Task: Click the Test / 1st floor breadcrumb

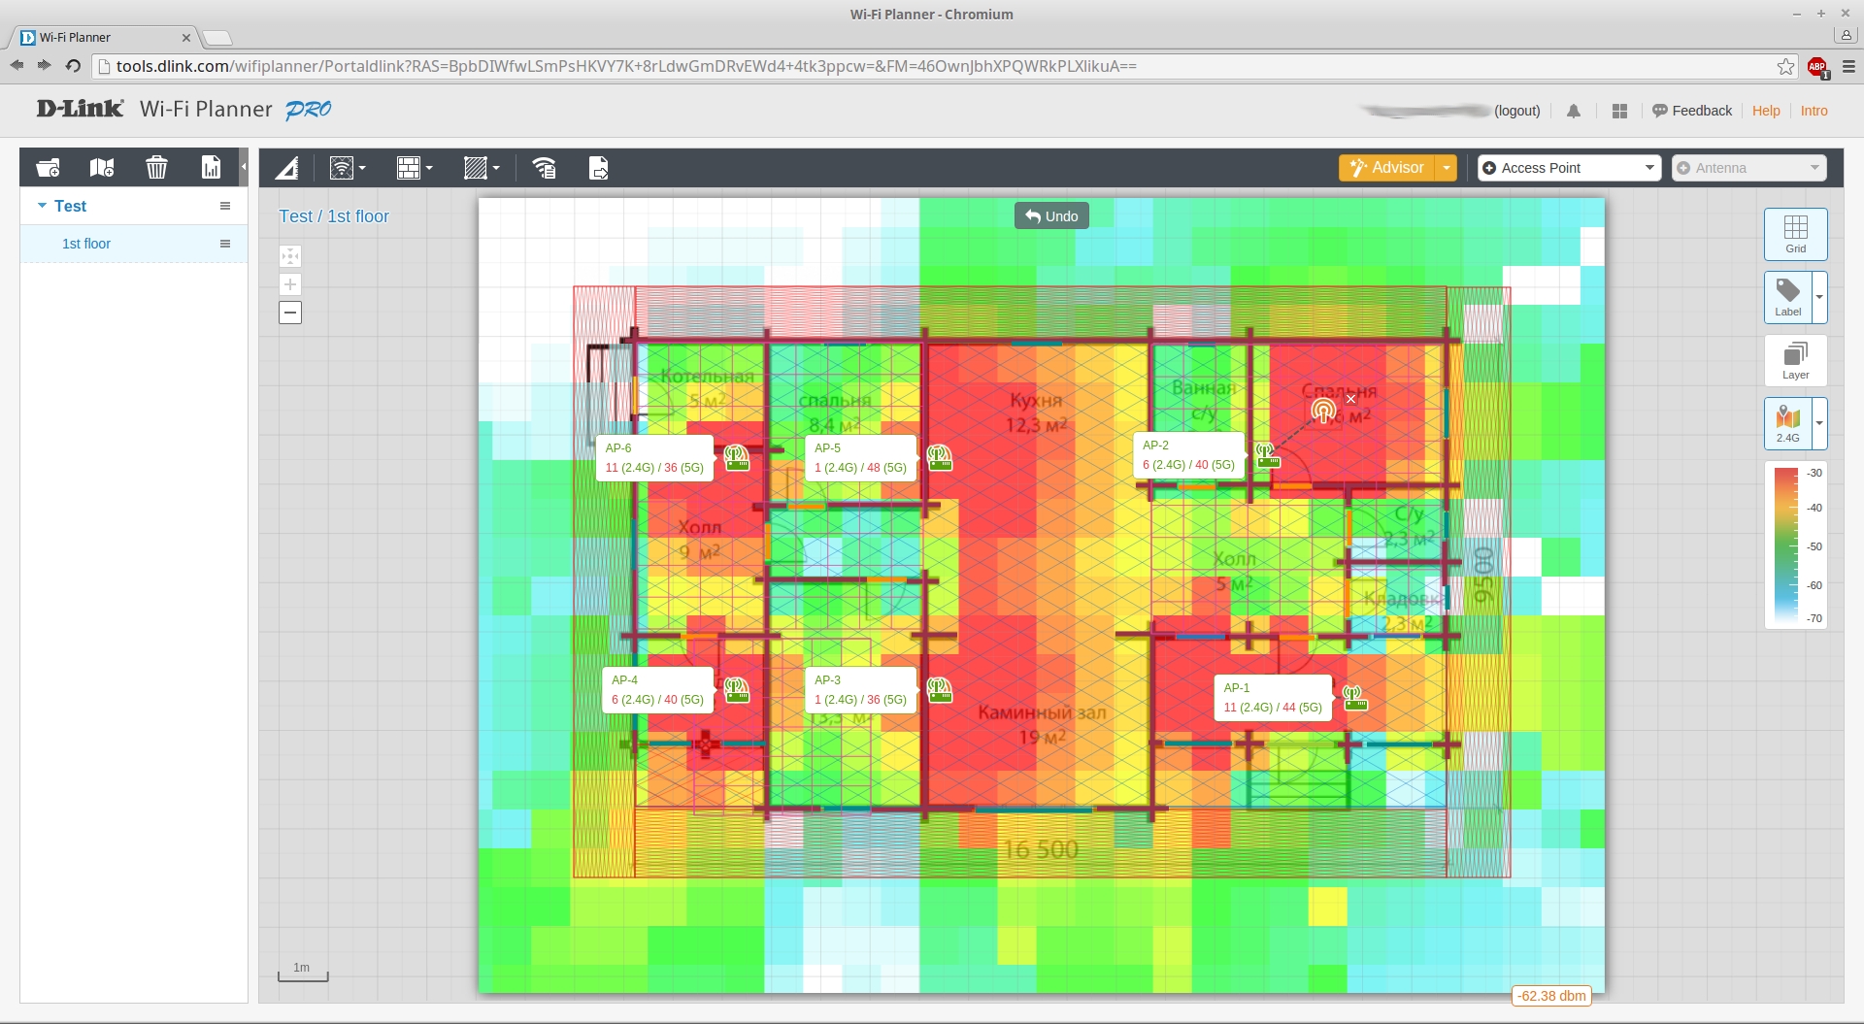Action: 334,216
